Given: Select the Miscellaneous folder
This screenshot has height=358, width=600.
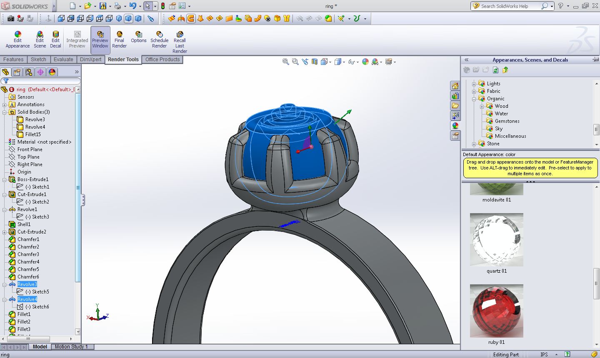Looking at the screenshot, I should tap(510, 136).
